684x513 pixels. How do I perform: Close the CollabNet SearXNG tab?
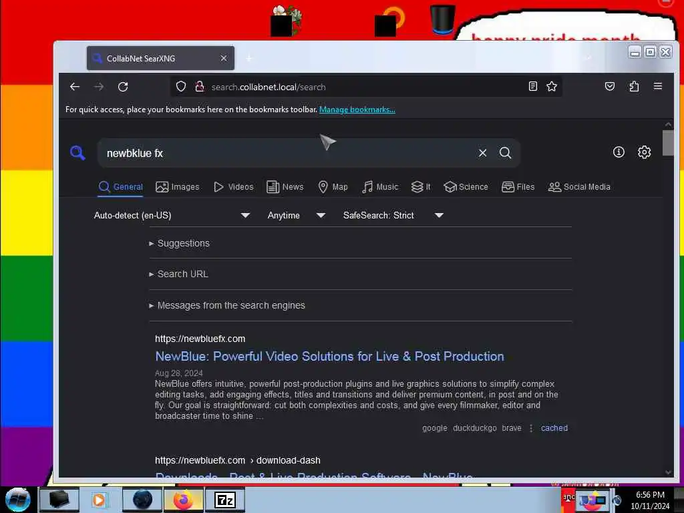[223, 58]
